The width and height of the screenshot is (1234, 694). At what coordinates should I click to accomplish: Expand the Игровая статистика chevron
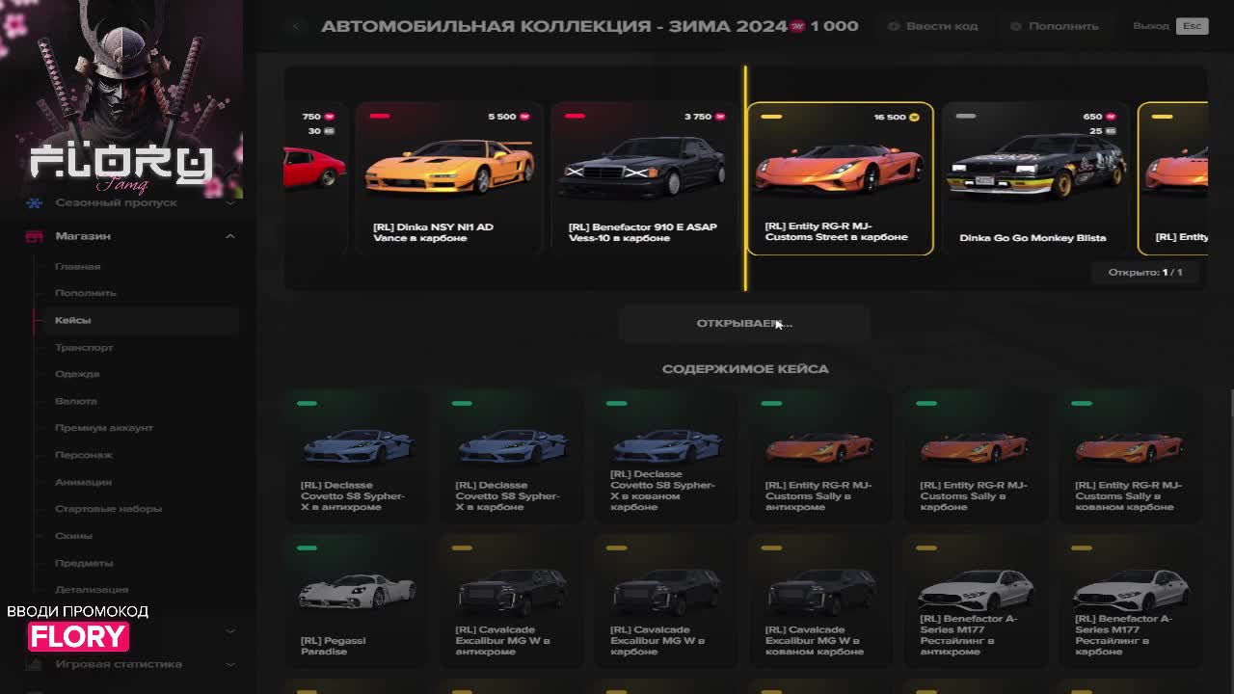click(230, 664)
